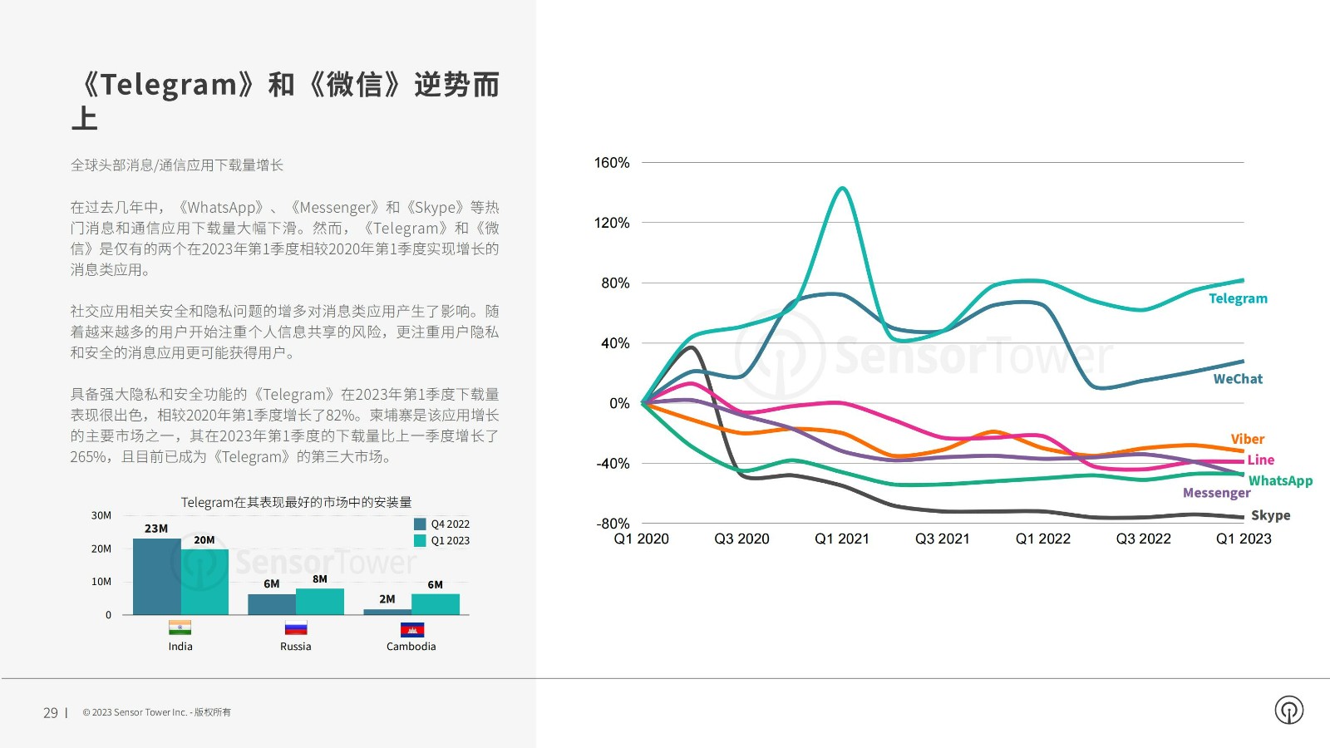Click the Telegram line peak near Q1 2021
Viewport: 1330px width, 748px height.
(x=843, y=189)
